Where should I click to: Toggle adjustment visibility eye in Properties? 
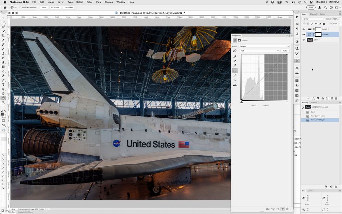282,209
